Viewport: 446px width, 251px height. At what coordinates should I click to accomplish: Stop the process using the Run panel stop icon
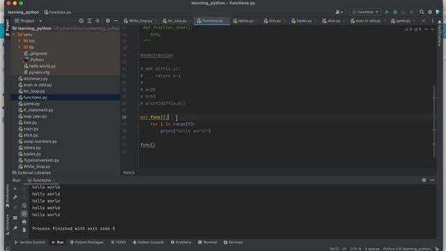coord(15,207)
